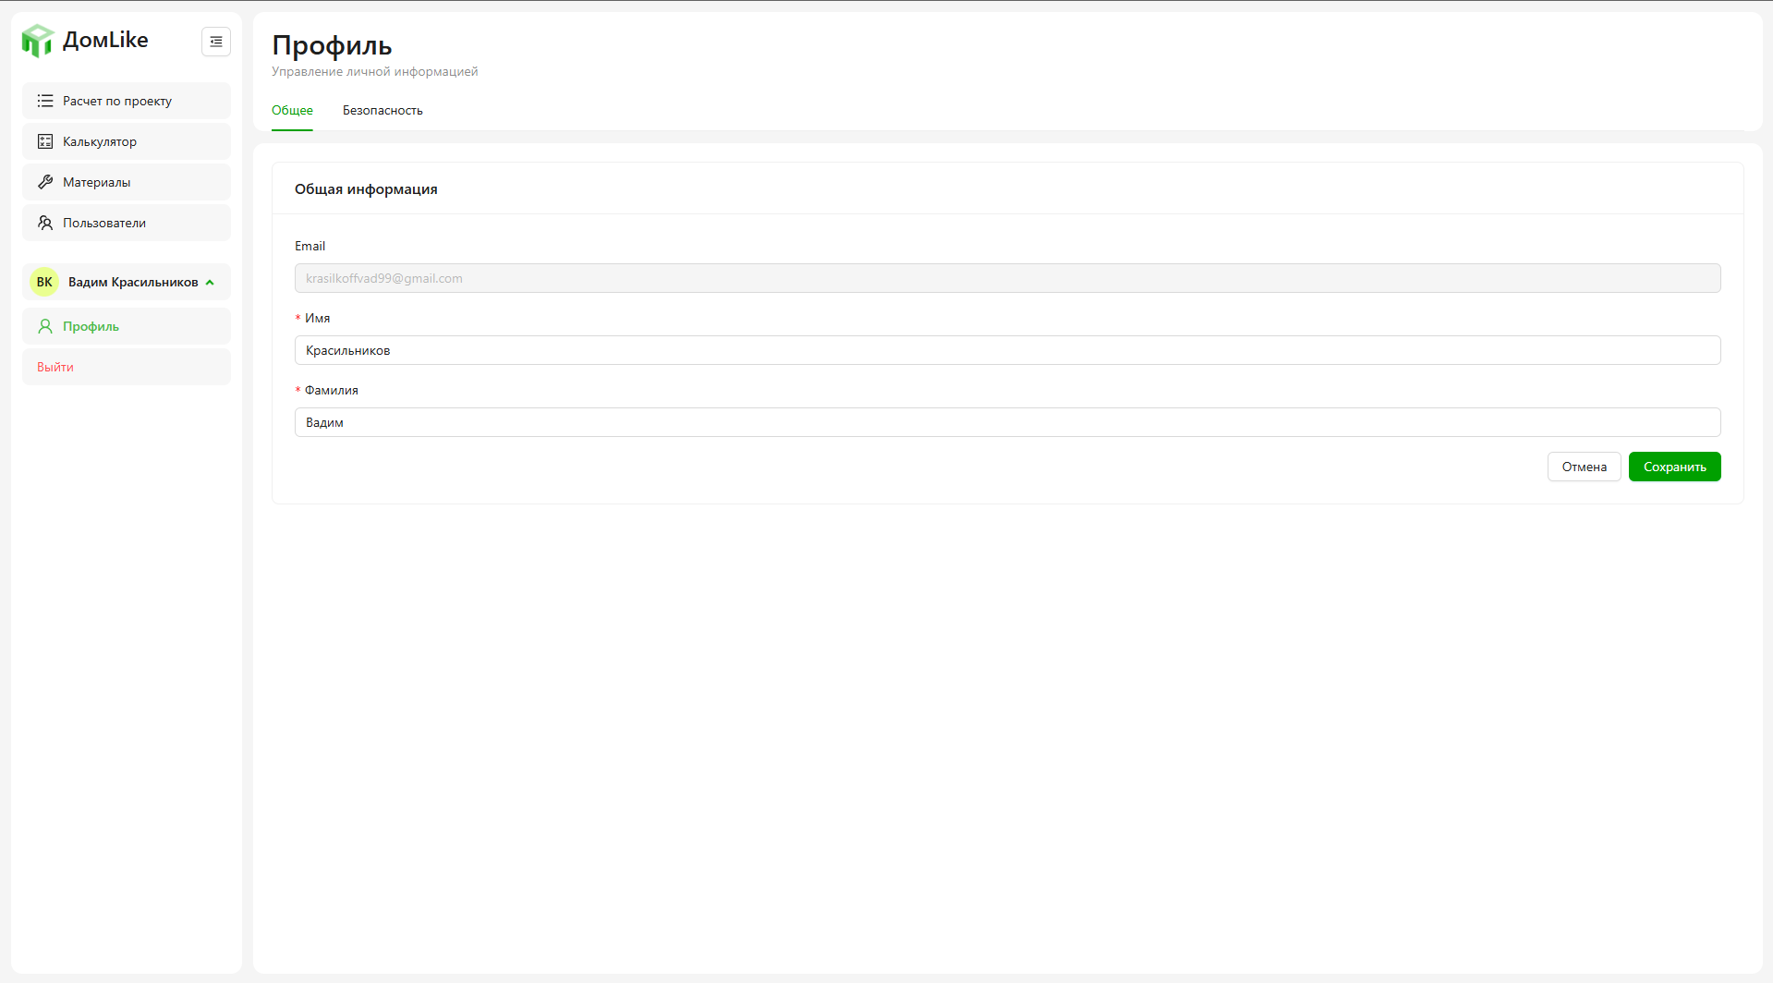This screenshot has height=983, width=1773.
Task: Select the Общее tab
Action: pyautogui.click(x=292, y=111)
